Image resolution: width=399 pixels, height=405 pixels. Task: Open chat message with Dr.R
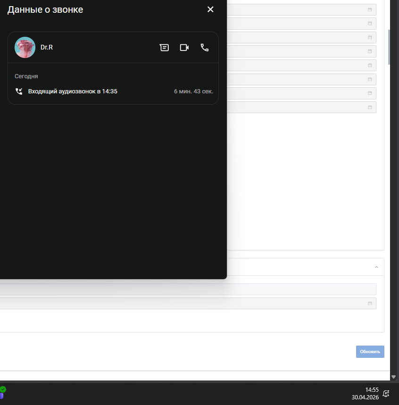click(x=164, y=48)
